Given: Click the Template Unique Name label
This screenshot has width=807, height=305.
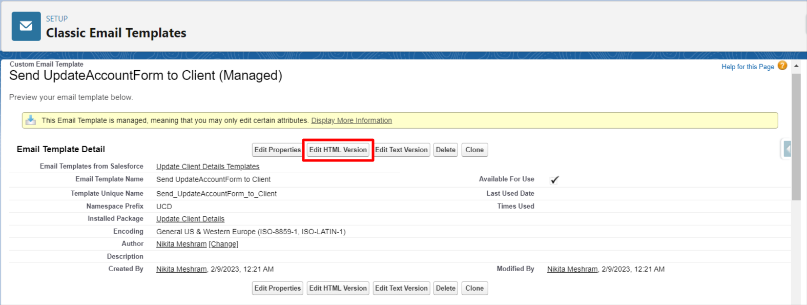Looking at the screenshot, I should click(x=107, y=193).
